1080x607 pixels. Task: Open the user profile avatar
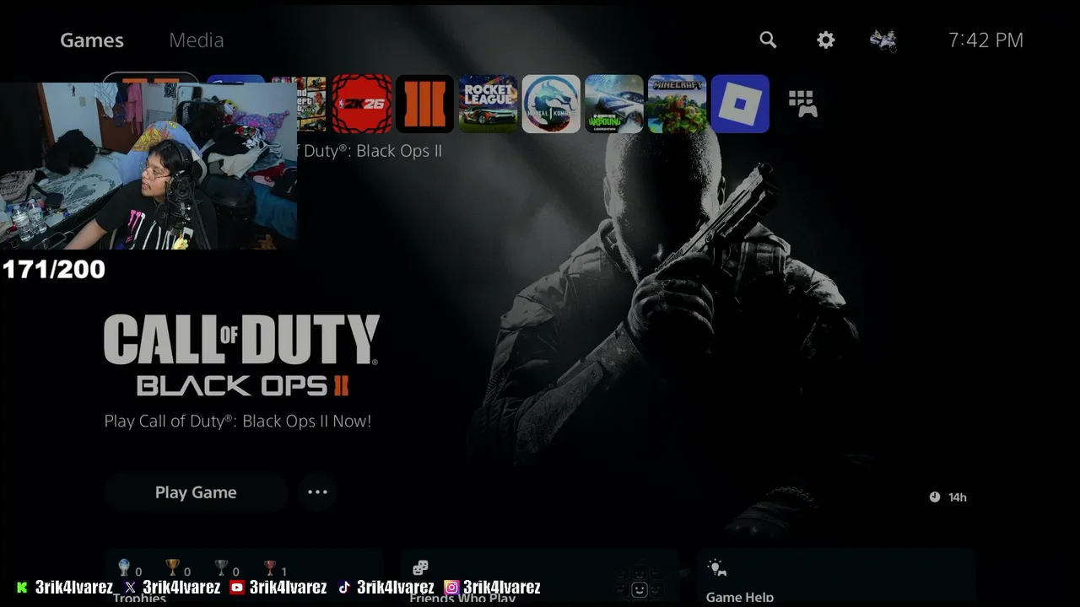click(883, 40)
